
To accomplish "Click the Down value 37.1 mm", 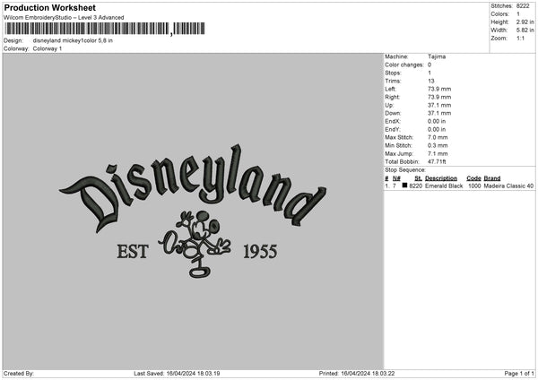I will pyautogui.click(x=439, y=113).
